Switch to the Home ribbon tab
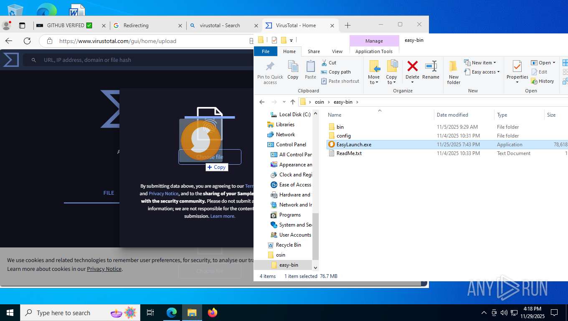 tap(289, 51)
